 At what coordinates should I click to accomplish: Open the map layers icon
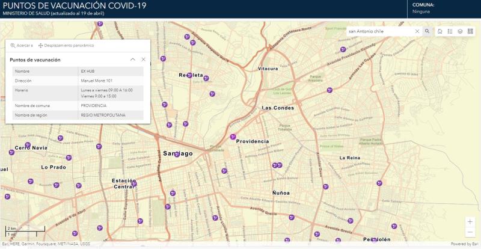[460, 31]
